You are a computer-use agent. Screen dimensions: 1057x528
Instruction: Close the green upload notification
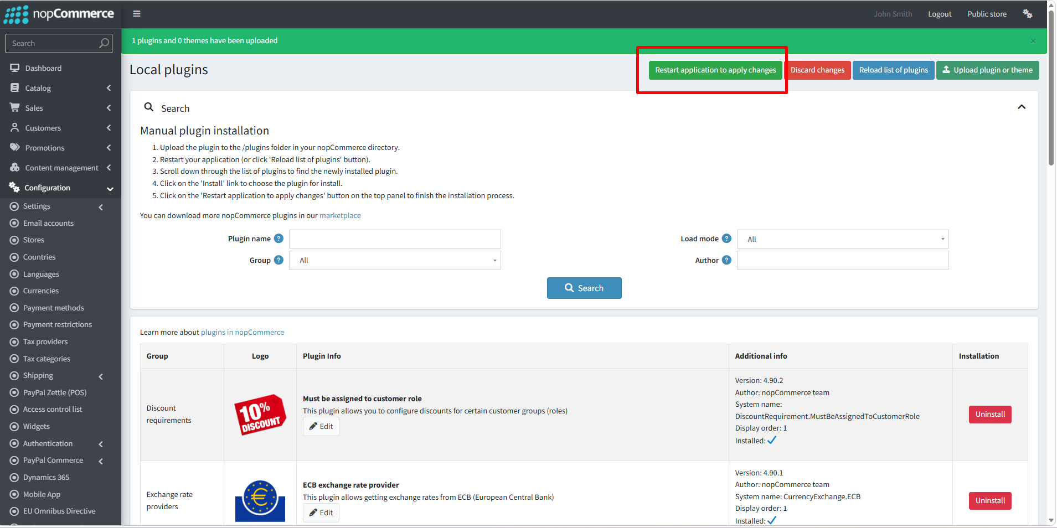1033,40
